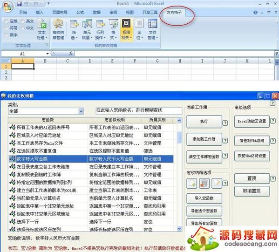Click the 恢复VBA访问设置 button
Screen dimensions: 279x252
click(x=252, y=156)
